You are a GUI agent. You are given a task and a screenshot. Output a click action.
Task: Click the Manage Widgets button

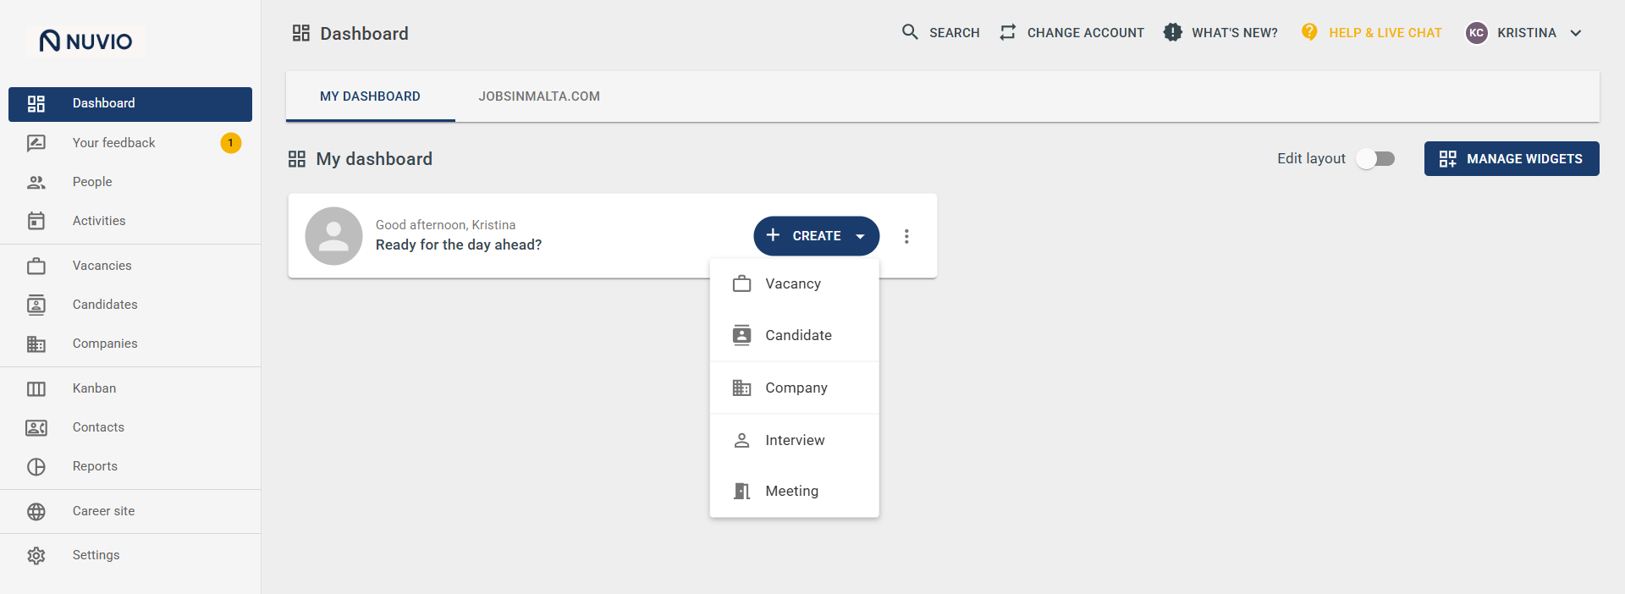pyautogui.click(x=1512, y=158)
